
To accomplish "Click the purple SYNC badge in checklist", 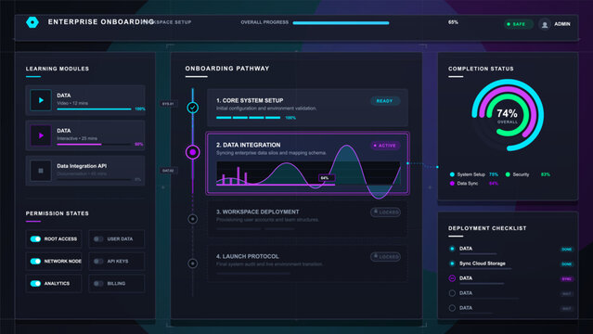I will 566,279.
